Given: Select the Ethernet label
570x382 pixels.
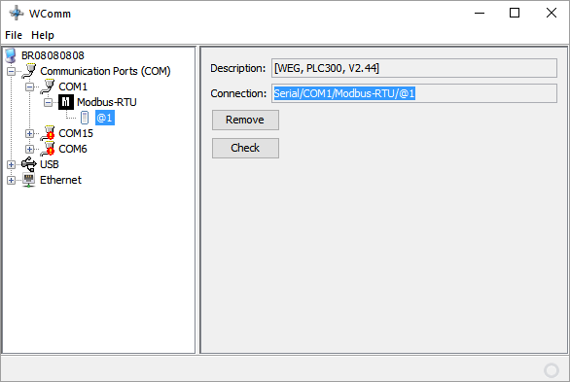Looking at the screenshot, I should coord(60,180).
